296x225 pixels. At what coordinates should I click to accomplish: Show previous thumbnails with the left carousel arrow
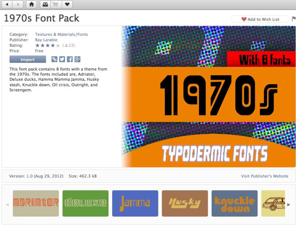(x=7, y=205)
